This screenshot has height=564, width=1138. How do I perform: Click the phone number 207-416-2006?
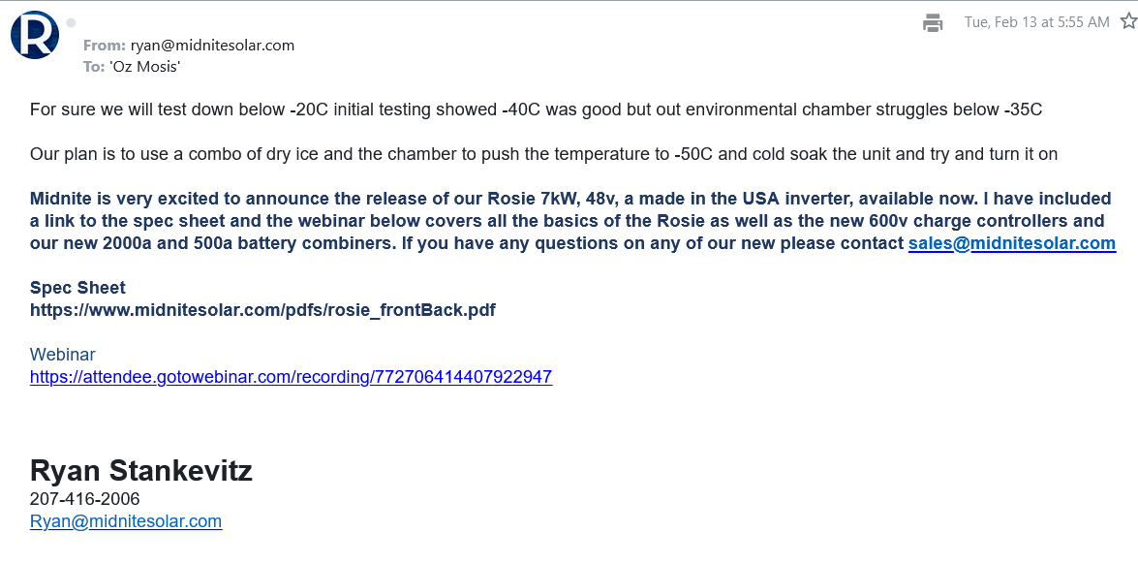(x=85, y=499)
